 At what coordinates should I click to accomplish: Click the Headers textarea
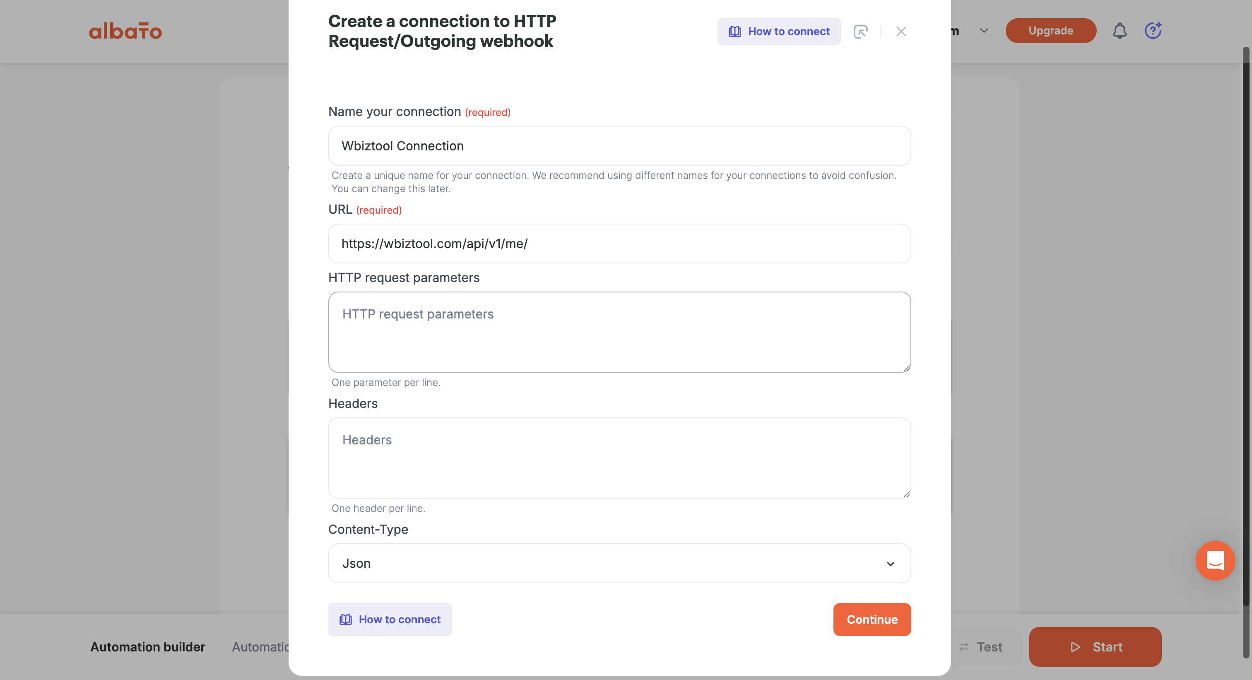619,458
